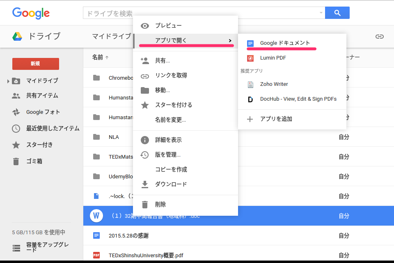Click the folder icon beside 移動
Screen dimensions: 394x263
tap(145, 90)
